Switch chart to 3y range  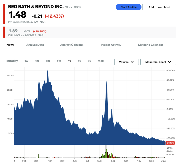point(79,61)
